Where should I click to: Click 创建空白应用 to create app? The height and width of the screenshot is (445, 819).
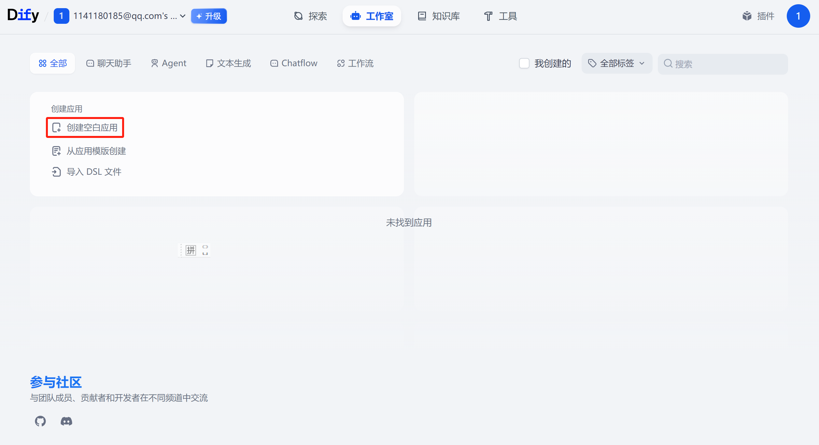tap(85, 127)
